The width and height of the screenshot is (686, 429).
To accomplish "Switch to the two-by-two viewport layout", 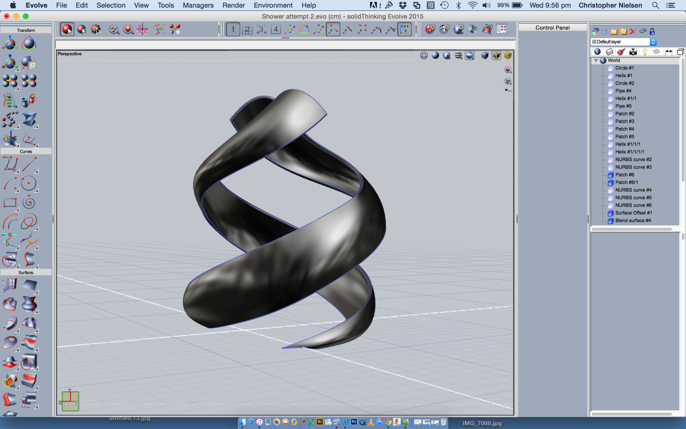I will (247, 29).
